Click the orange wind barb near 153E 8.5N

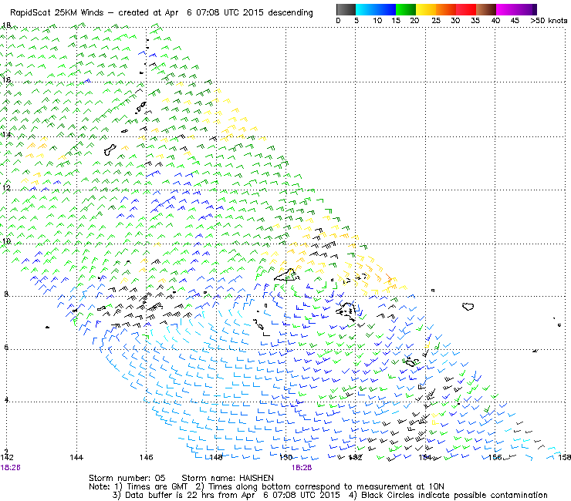390,278
